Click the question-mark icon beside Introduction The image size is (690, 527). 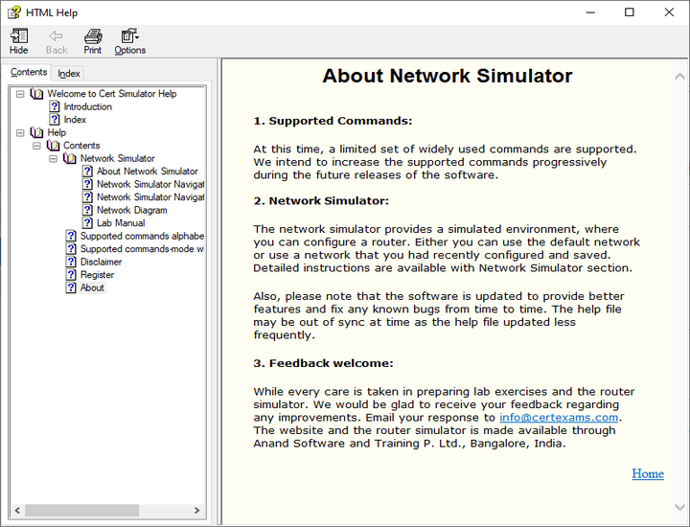(55, 106)
